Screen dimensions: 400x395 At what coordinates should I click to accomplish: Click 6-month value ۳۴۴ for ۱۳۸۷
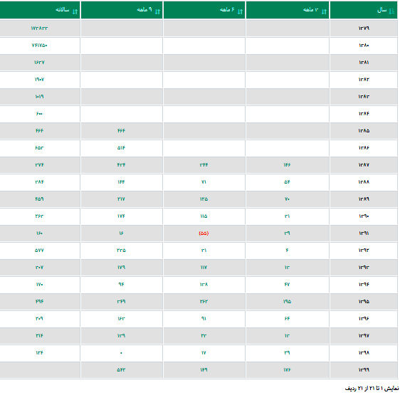click(204, 165)
